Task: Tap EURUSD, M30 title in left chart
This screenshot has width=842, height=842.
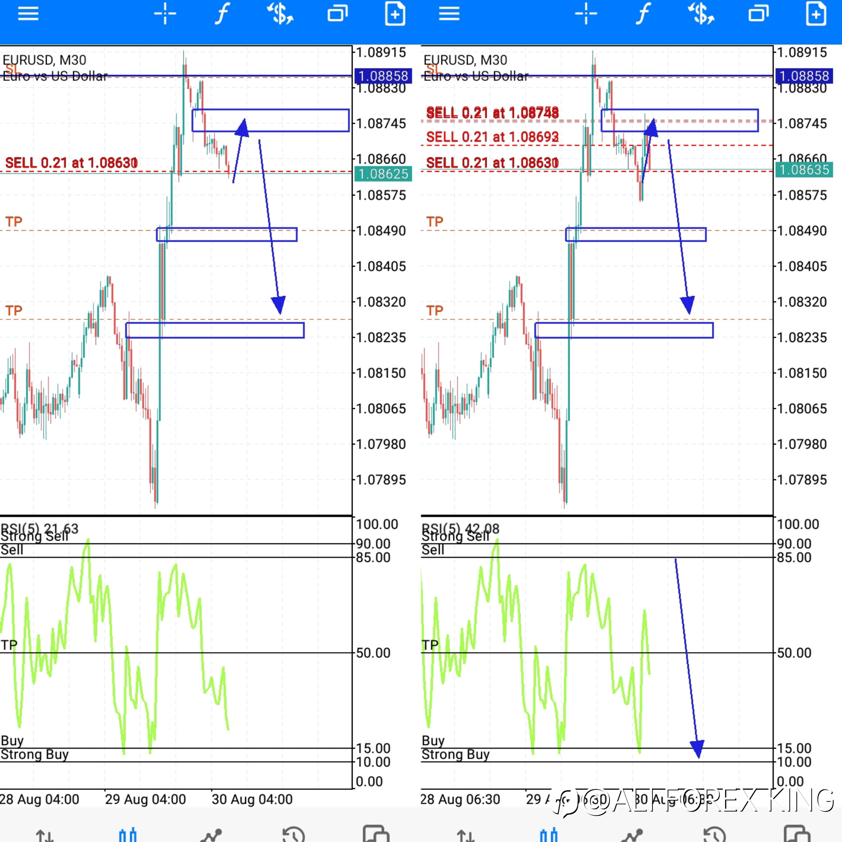Action: [45, 60]
